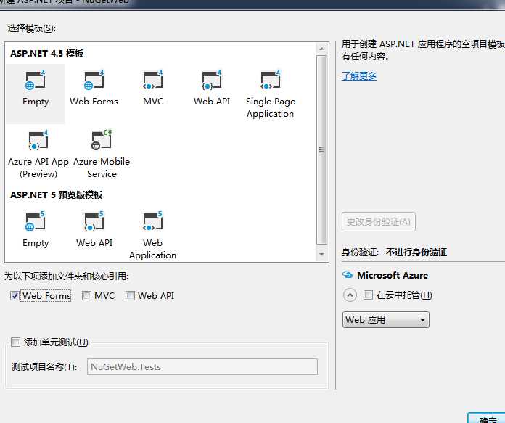Image resolution: width=505 pixels, height=423 pixels.
Task: Enable the 在云中托管 checkbox
Action: point(368,295)
